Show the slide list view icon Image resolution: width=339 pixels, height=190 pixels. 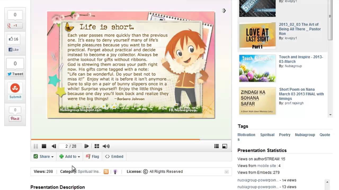[x=216, y=146]
